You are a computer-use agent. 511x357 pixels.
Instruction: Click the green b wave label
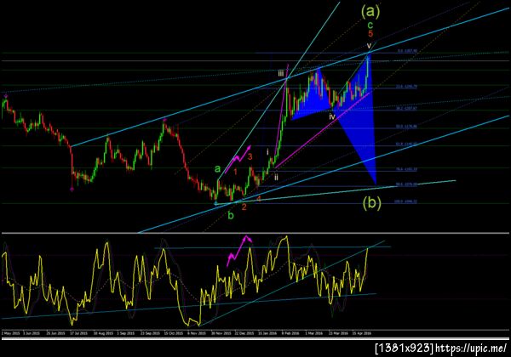[231, 215]
